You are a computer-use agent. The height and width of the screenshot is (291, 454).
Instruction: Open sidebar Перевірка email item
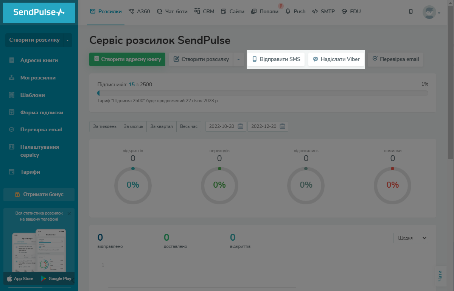click(41, 129)
